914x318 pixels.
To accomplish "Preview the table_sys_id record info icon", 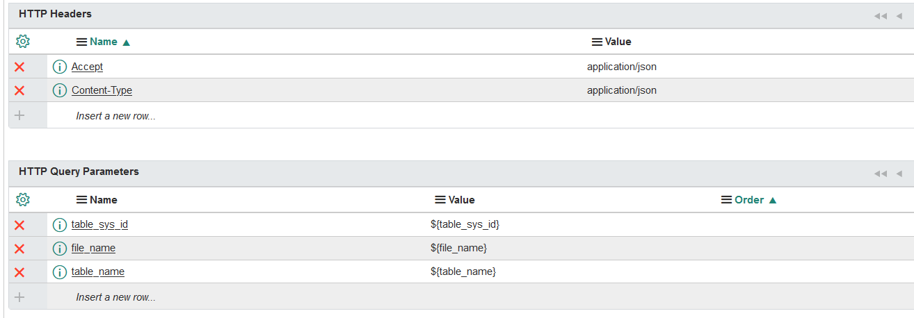I will tap(60, 225).
